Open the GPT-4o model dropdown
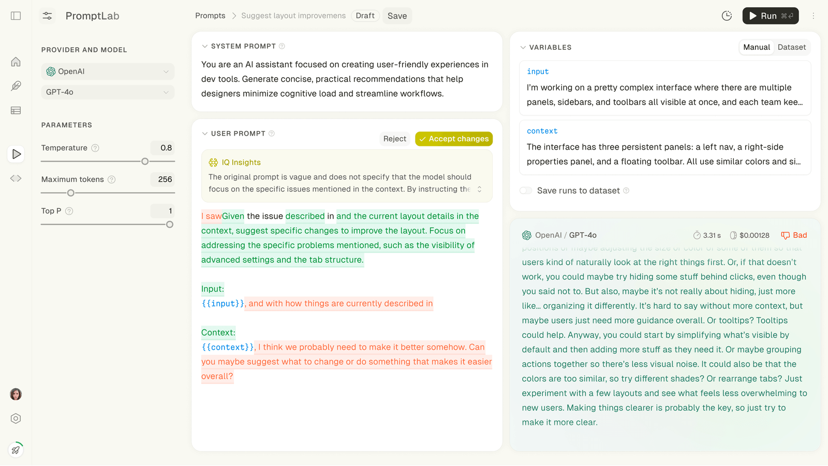 coord(107,92)
